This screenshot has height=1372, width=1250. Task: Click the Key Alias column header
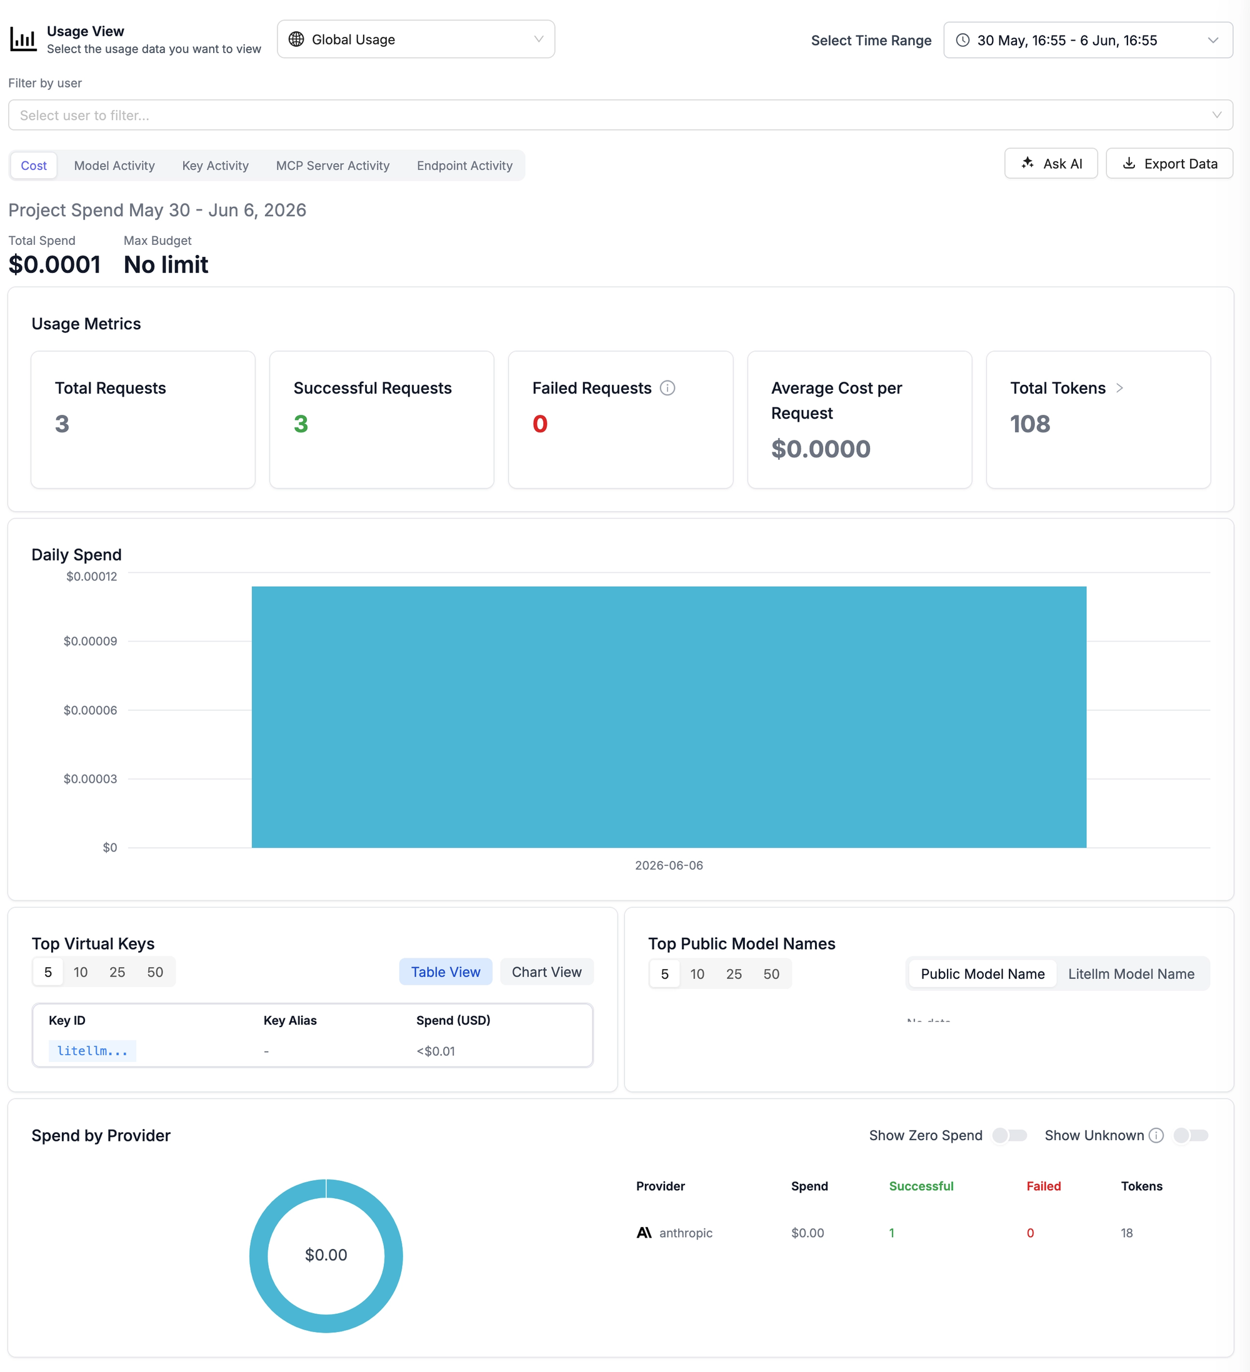pyautogui.click(x=290, y=1020)
